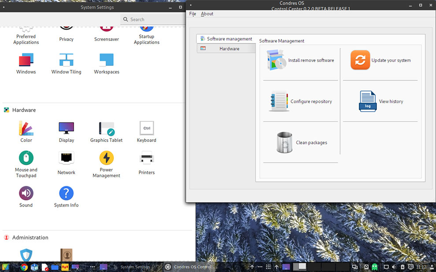The height and width of the screenshot is (272, 436).
Task: Launch Chrome from the taskbar
Action: point(24,267)
